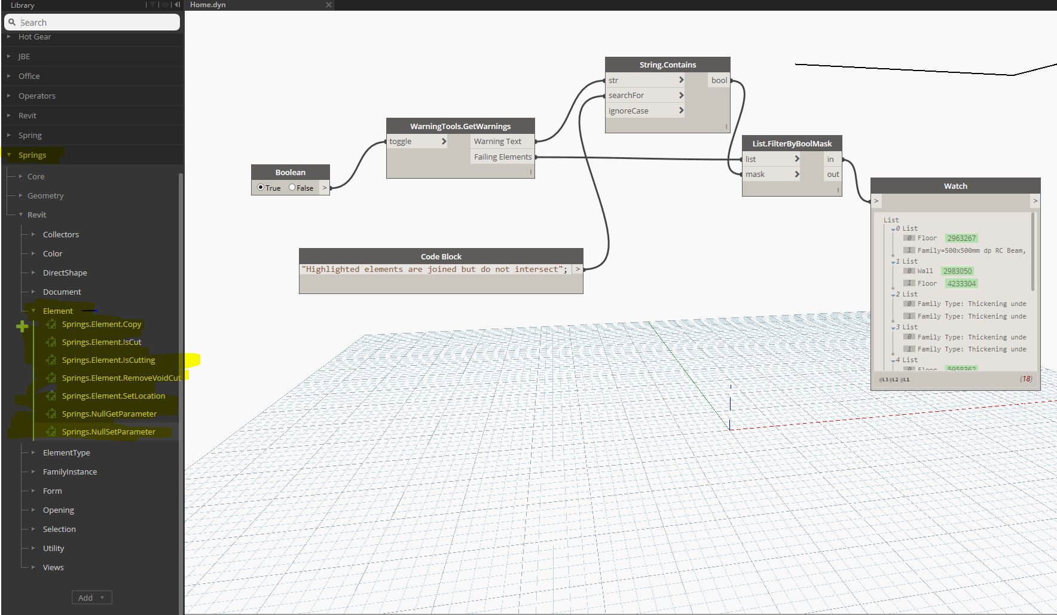1057x615 pixels.
Task: Click the library list view icon
Action: click(165, 5)
